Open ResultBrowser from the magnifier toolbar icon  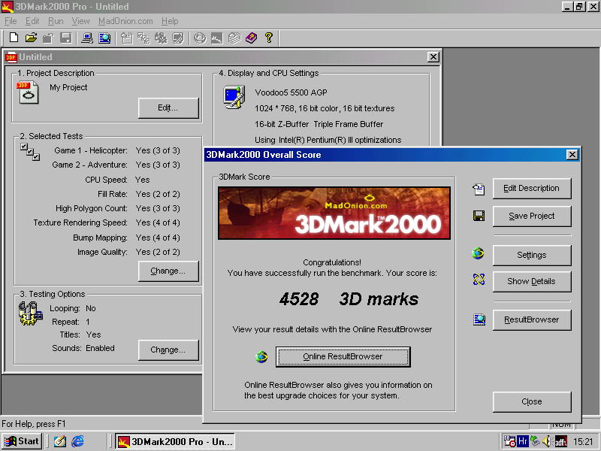(x=104, y=38)
